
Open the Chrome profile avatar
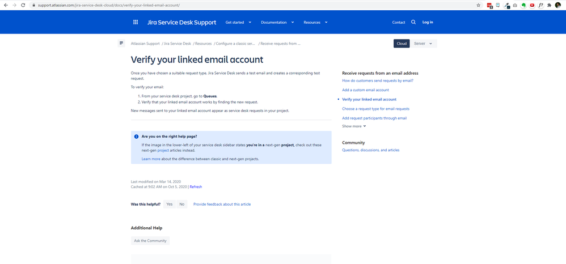click(x=557, y=5)
